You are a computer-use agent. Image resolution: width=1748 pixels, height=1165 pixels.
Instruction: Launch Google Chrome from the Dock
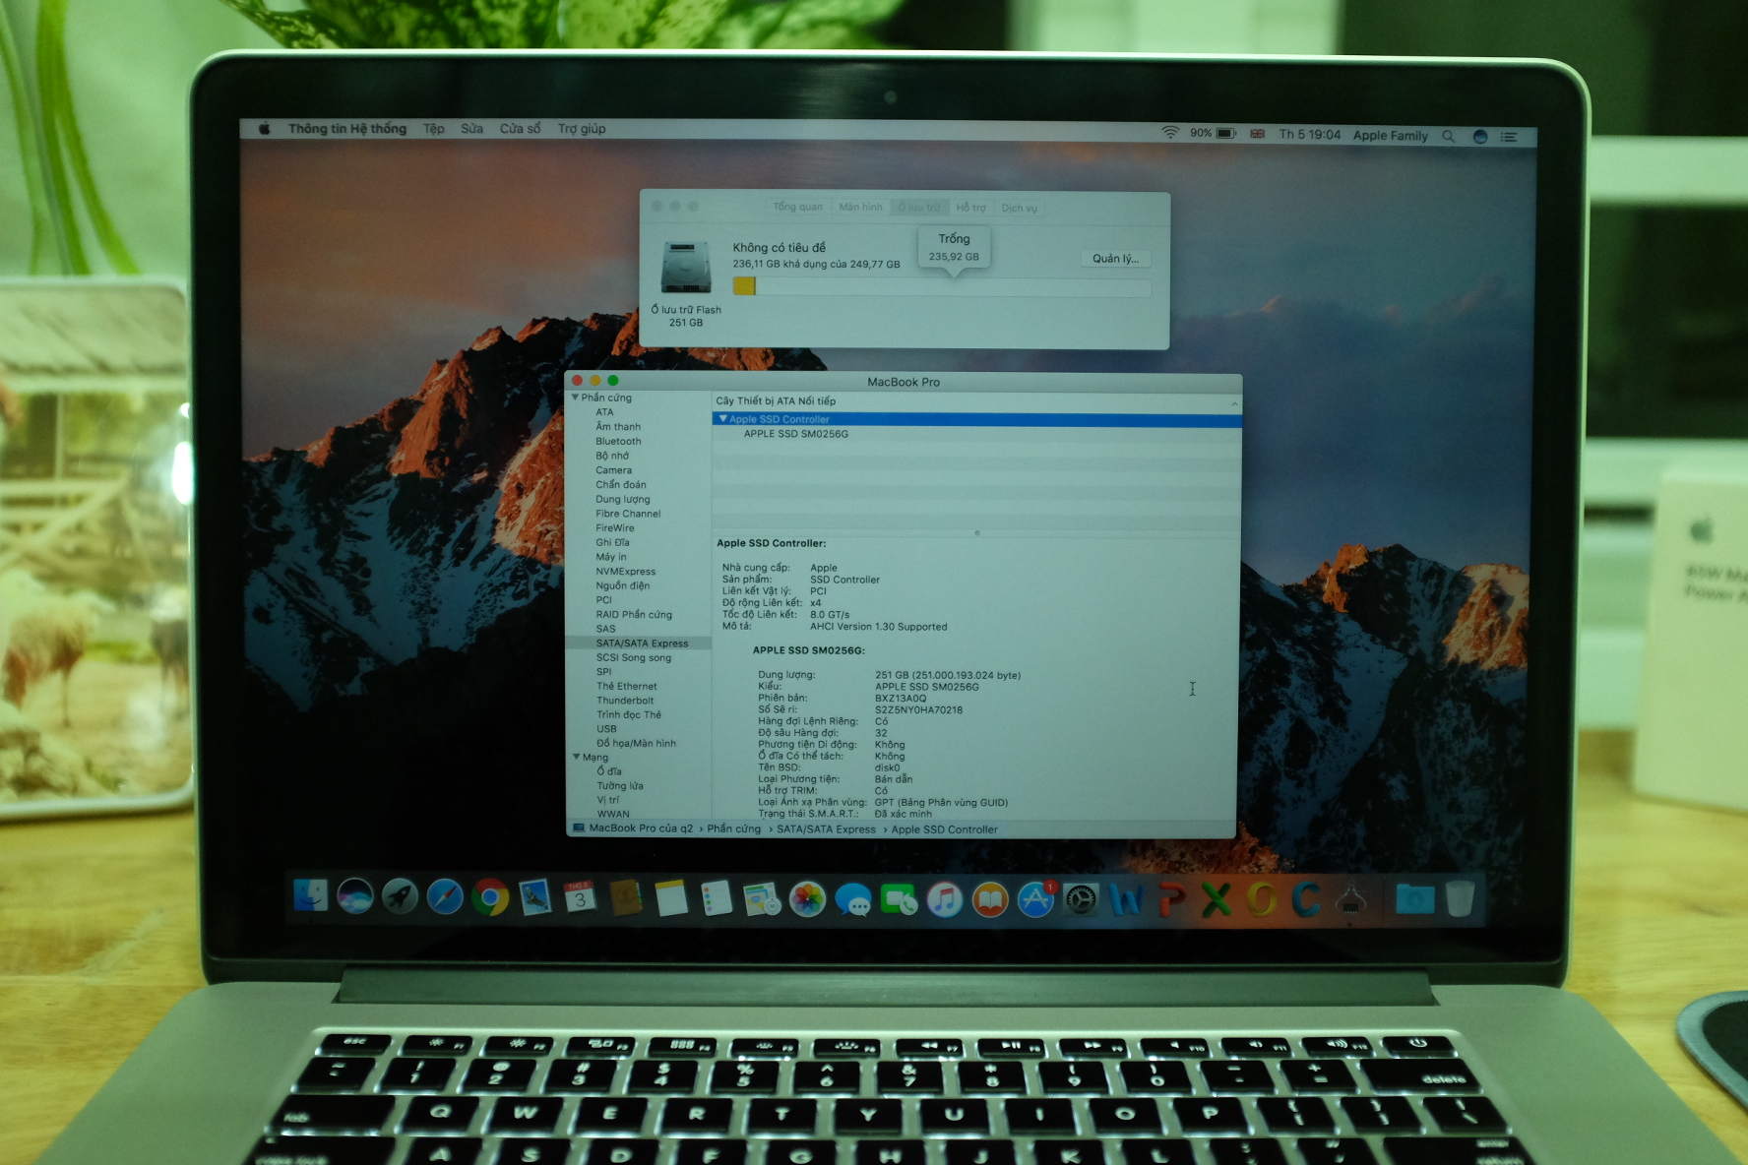point(490,897)
